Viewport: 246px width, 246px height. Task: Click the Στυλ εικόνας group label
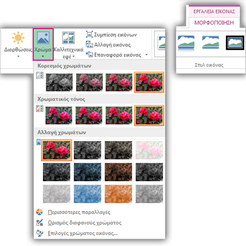coord(209,65)
